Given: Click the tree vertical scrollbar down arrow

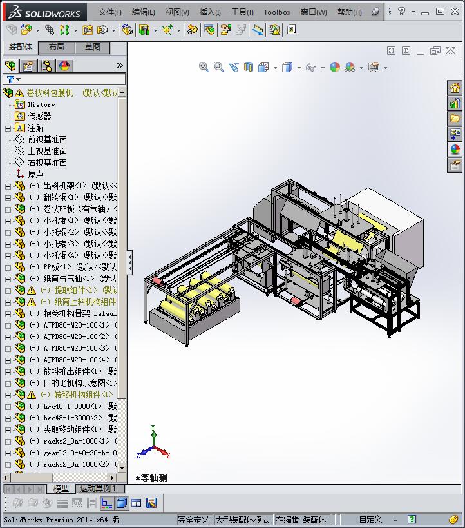Looking at the screenshot, I should coord(122,467).
